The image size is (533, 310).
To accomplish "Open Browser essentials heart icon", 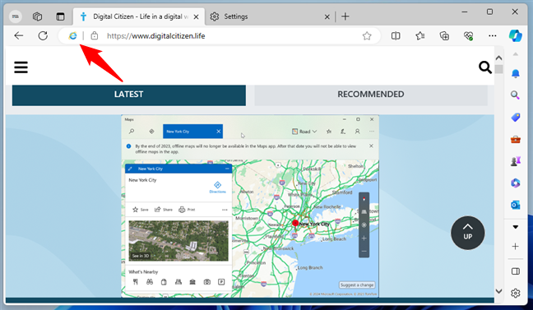I will tap(468, 35).
